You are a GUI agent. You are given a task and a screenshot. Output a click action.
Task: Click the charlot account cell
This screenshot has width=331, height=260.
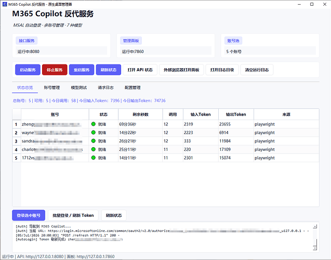click(55, 149)
